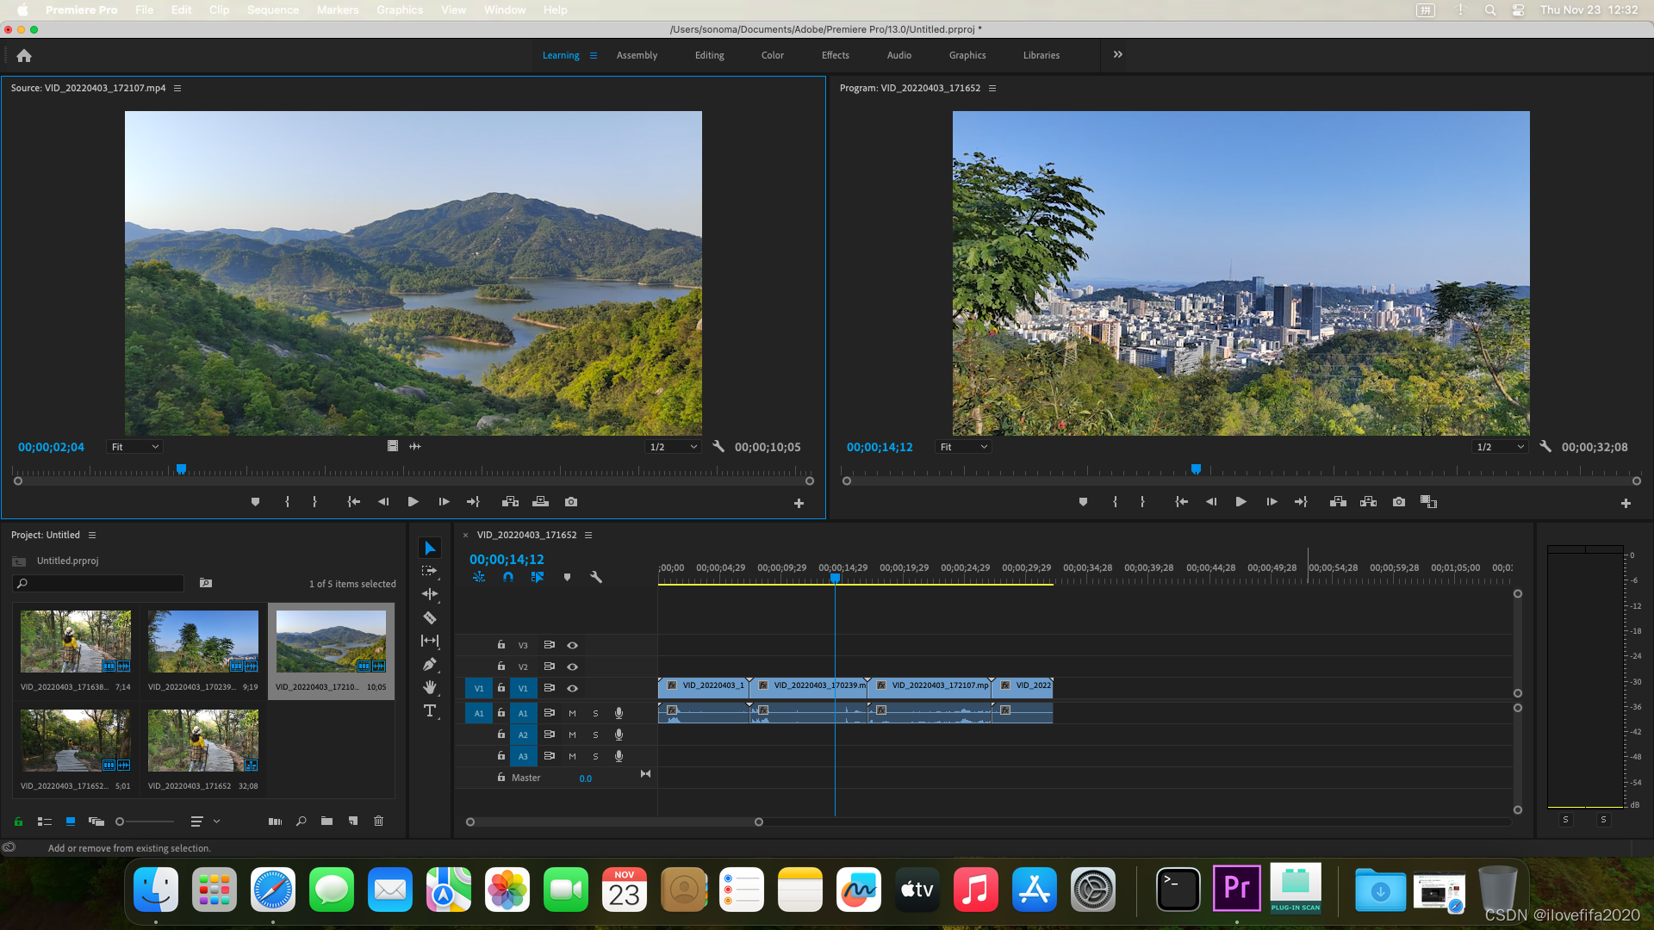Select the Type tool
Screen dimensions: 1654x930
[x=430, y=710]
